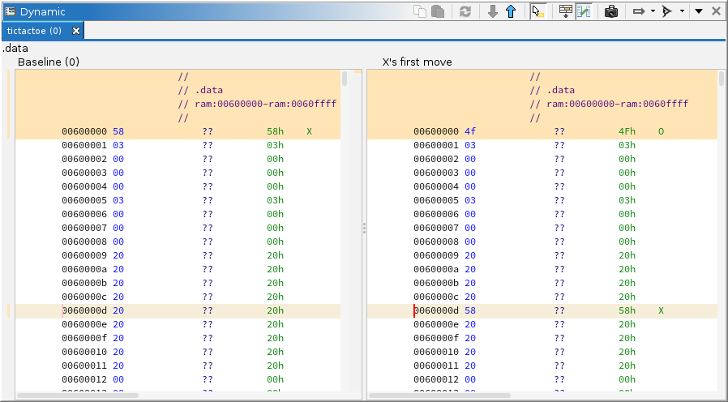This screenshot has height=402, width=728.
Task: Click byte 4f at address 00600000 in right listing
Action: (x=470, y=131)
